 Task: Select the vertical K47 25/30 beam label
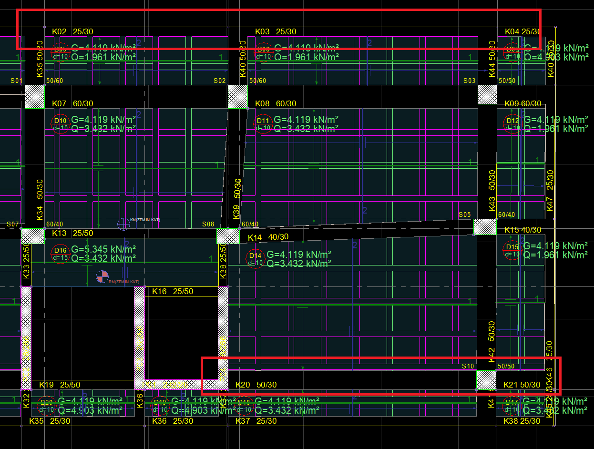[x=550, y=190]
